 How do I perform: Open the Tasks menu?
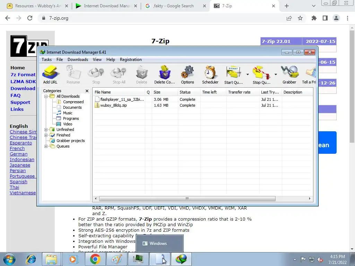(47, 60)
